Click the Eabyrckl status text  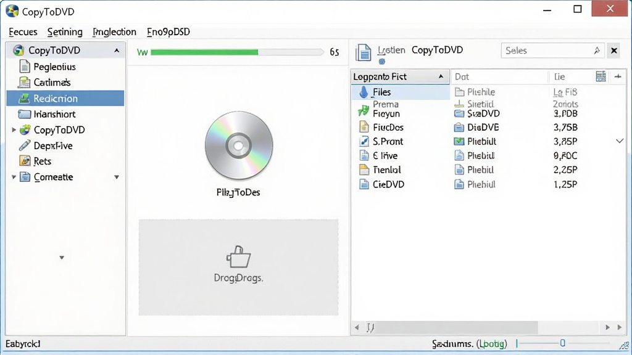[23, 344]
